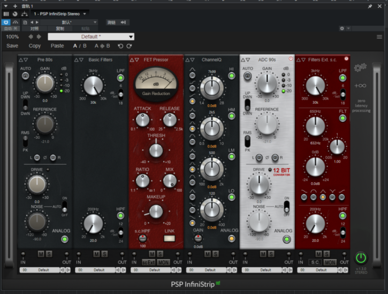Click the pin icon in title bar
The width and height of the screenshot is (388, 294).
(370, 6)
